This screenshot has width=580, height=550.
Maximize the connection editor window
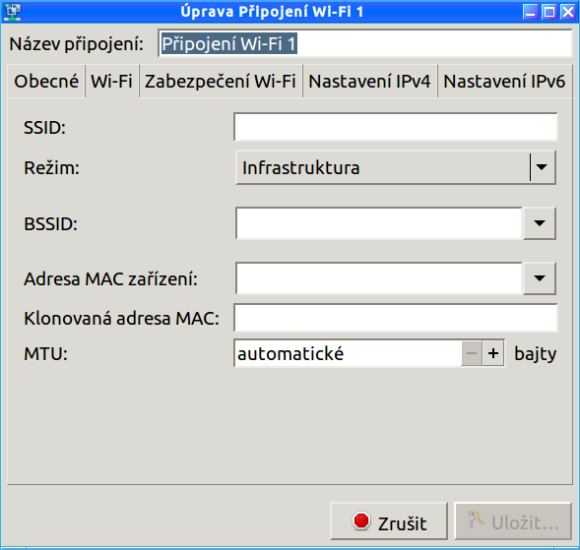[x=549, y=12]
